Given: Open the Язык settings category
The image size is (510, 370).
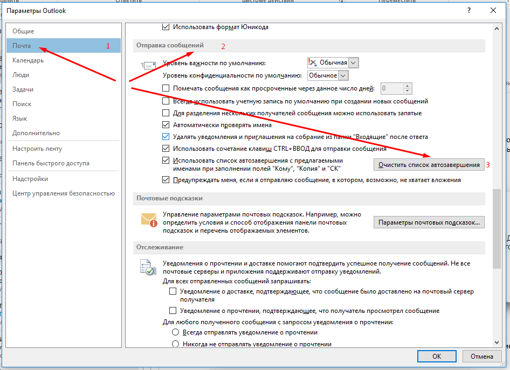Looking at the screenshot, I should pos(64,118).
